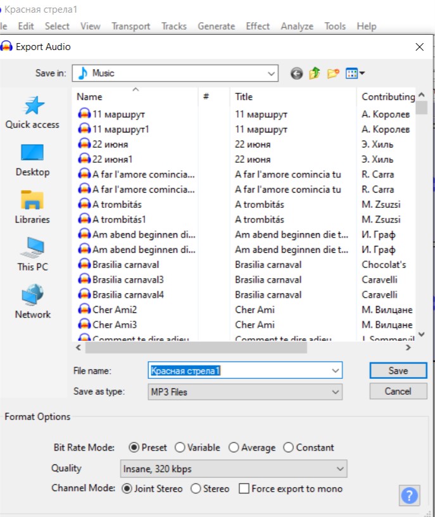Viewport: 435px width, 517px height.
Task: Open the Analyze menu
Action: pos(297,26)
